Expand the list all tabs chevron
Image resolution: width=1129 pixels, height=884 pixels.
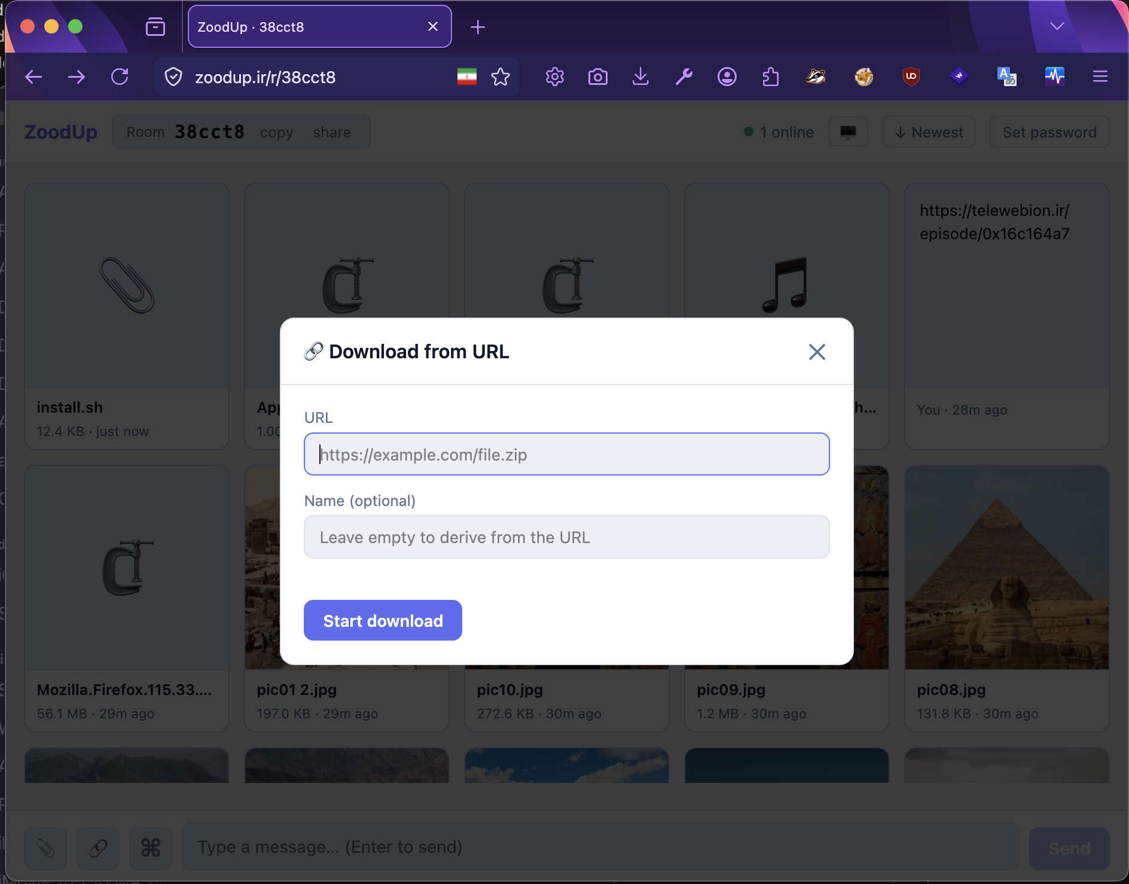pyautogui.click(x=1057, y=26)
